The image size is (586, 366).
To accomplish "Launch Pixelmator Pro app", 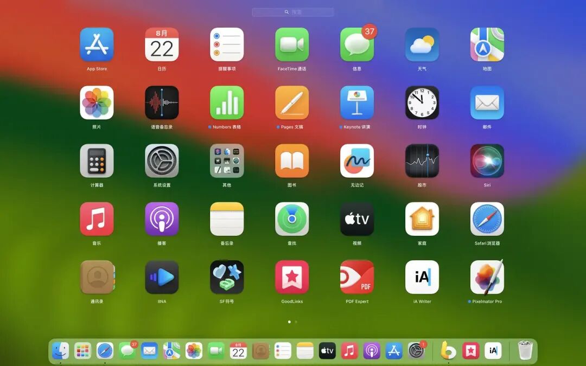I will tap(487, 278).
